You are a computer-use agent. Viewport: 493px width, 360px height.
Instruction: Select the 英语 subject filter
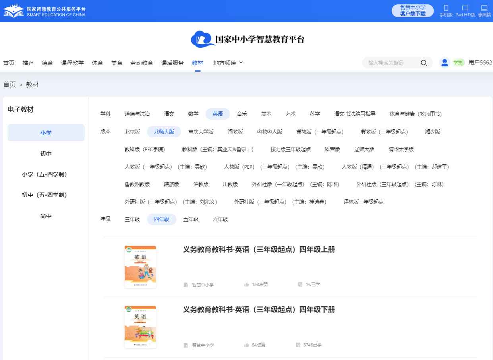point(218,114)
